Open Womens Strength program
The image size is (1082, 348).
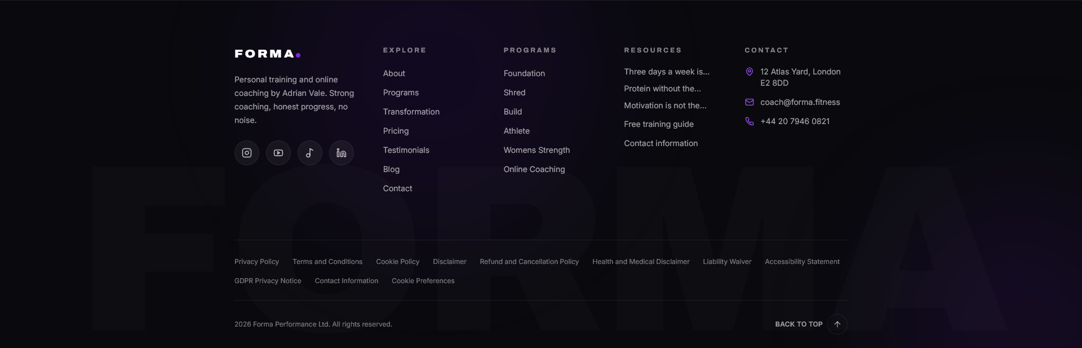coord(536,150)
